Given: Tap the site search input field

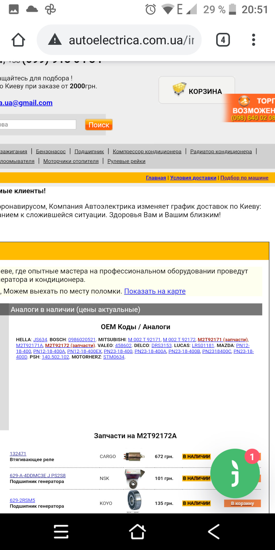Looking at the screenshot, I should point(38,125).
